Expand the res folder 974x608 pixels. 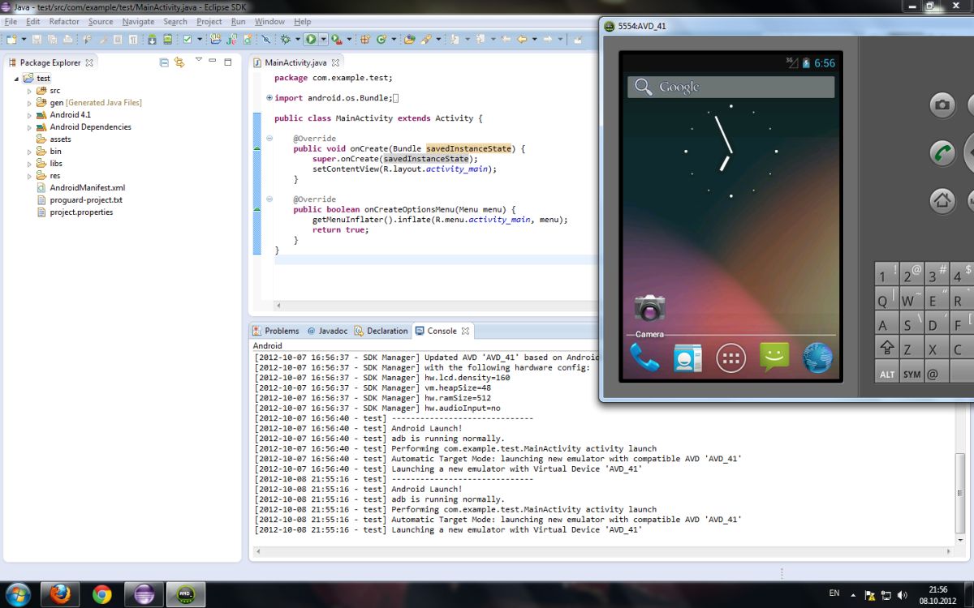30,176
